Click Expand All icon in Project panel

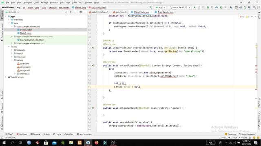[x=71, y=12]
